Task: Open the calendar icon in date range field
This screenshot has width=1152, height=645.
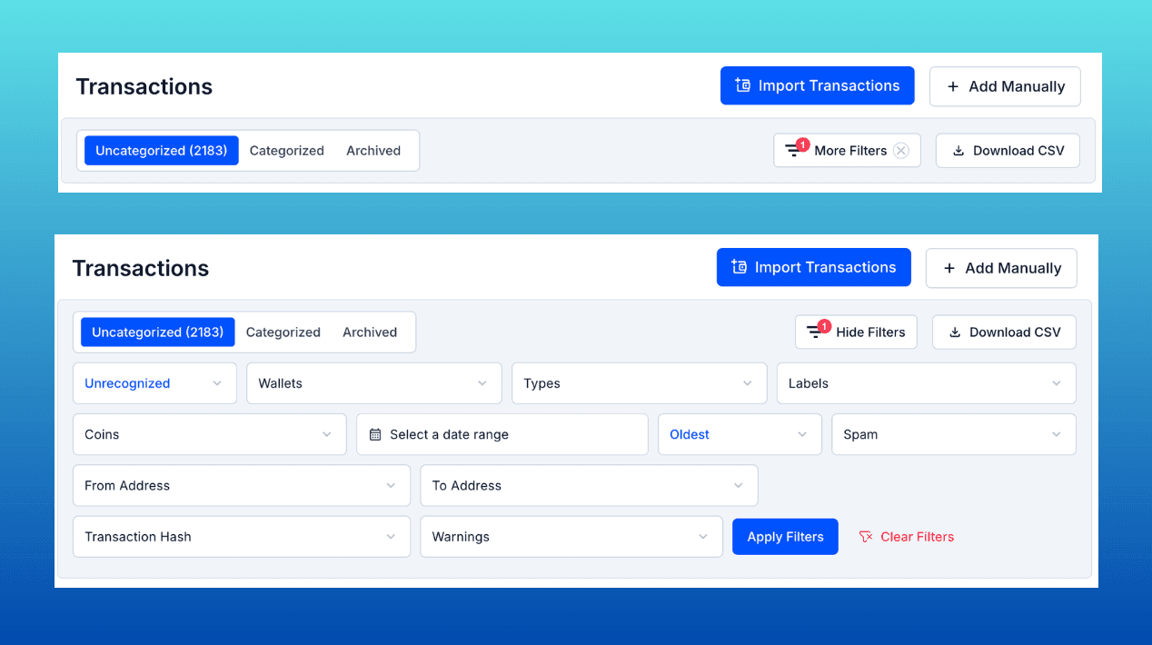Action: (375, 434)
